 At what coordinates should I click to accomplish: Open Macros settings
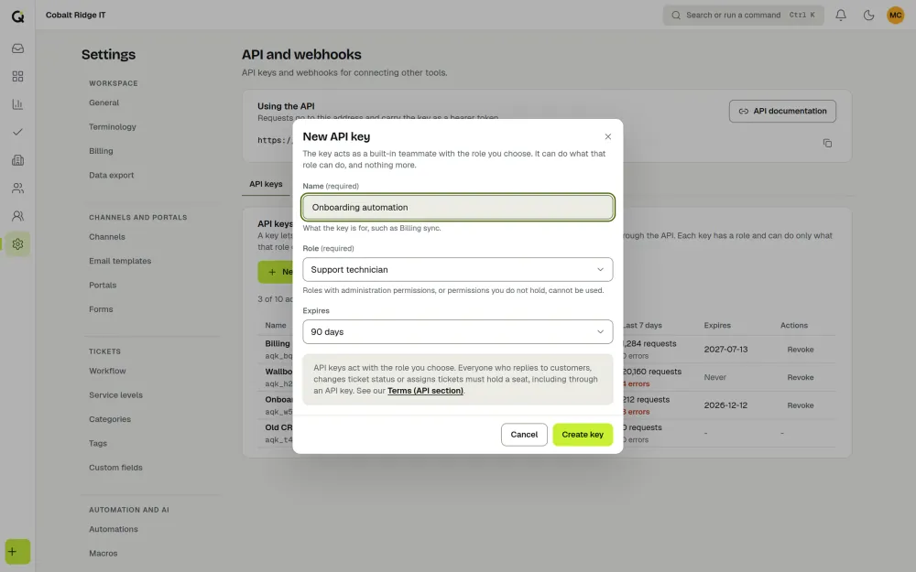coord(104,554)
